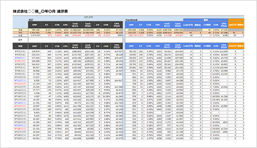Click the Facebook section label

(x=132, y=20)
